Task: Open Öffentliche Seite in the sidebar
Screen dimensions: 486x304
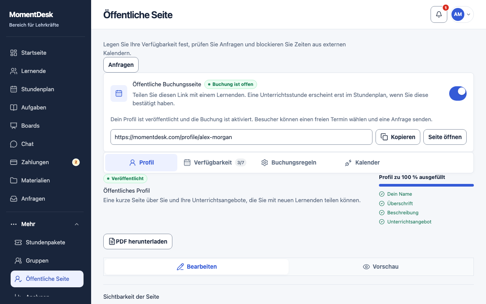Action: click(x=47, y=279)
